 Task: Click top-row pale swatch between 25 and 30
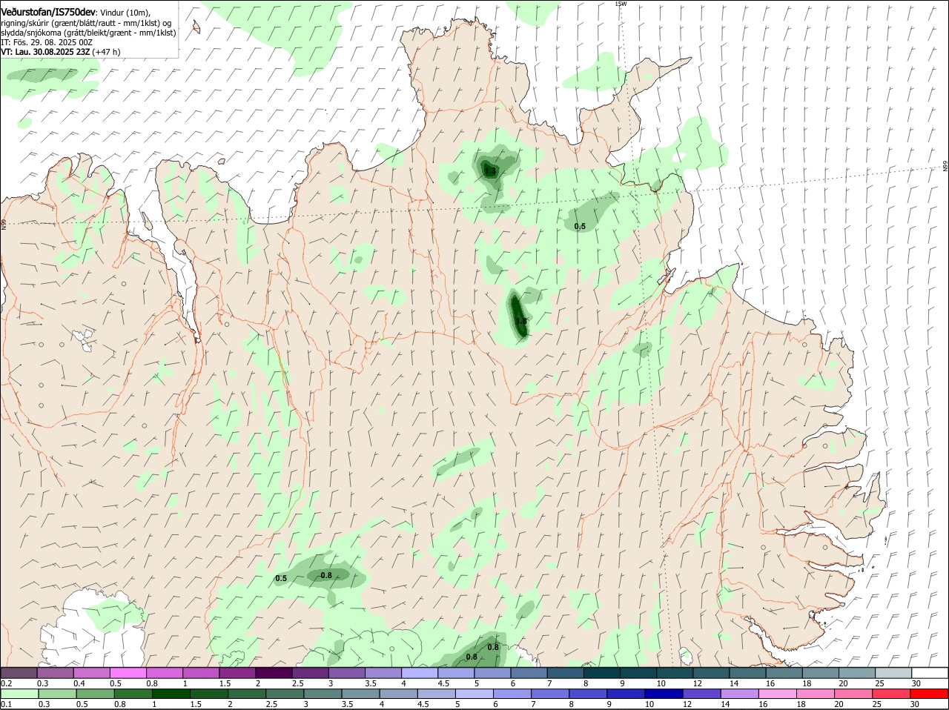[x=894, y=672]
